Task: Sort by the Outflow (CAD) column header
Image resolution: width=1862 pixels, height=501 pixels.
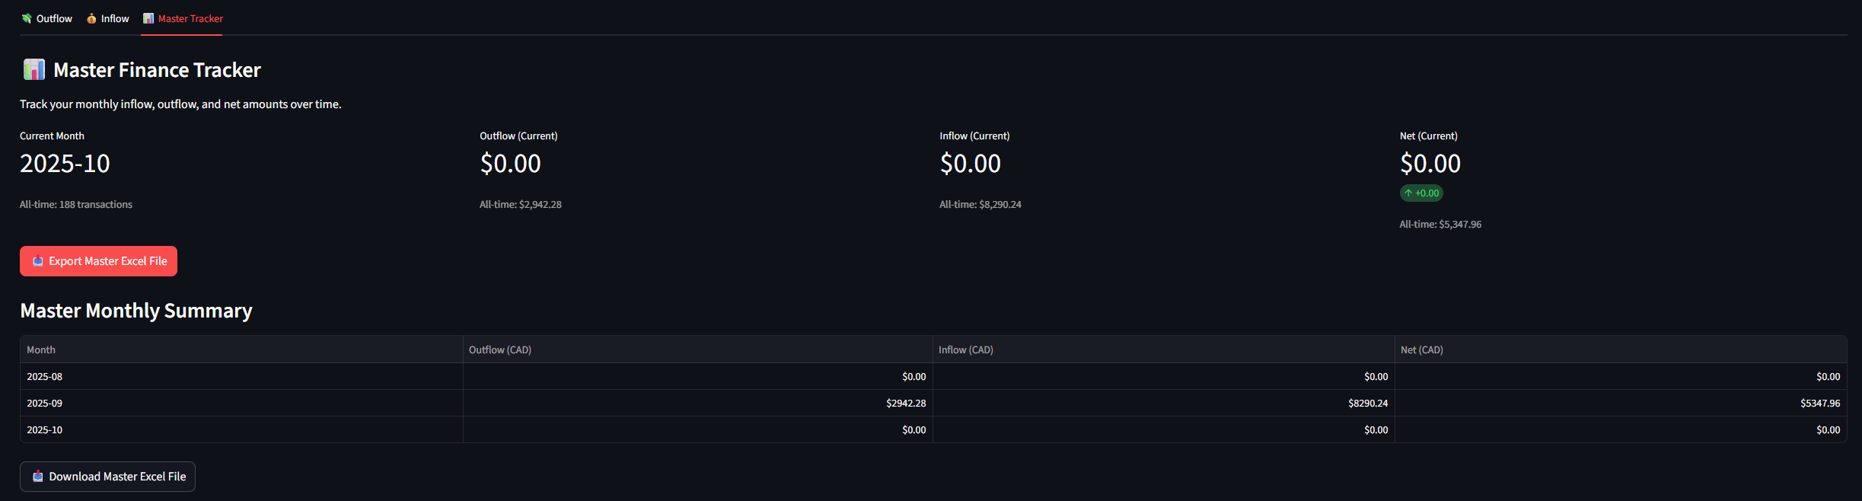Action: pos(500,349)
